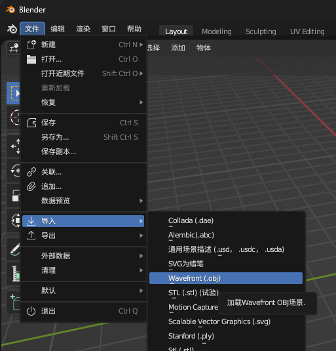Viewport: 336px width, 351px height.
Task: Open the viewport 物体 menu
Action: coord(203,48)
